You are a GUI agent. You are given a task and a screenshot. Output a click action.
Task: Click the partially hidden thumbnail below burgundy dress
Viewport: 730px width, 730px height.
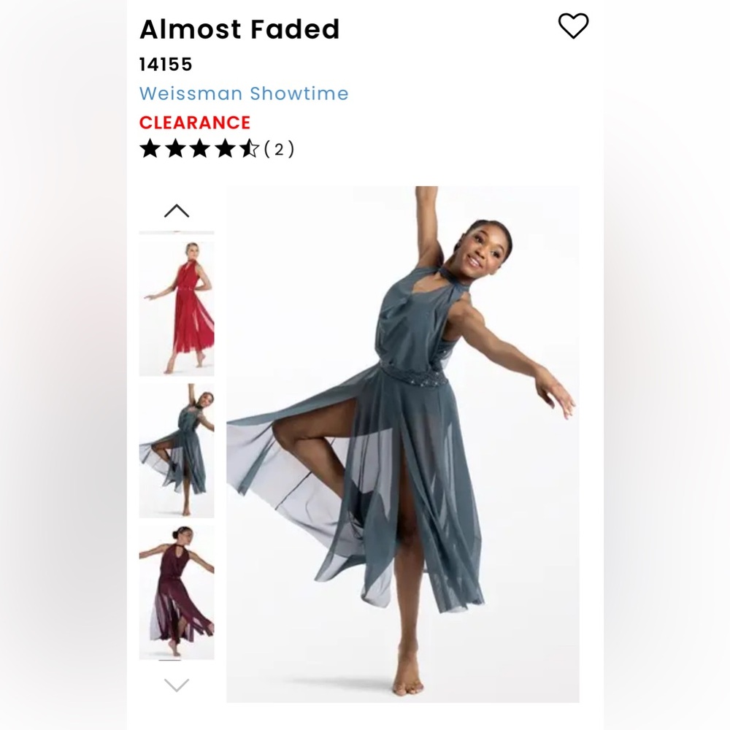[170, 661]
